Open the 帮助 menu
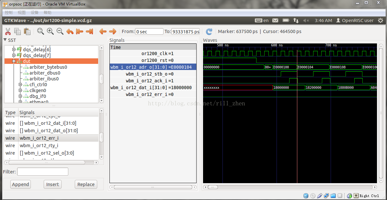 pos(47,13)
